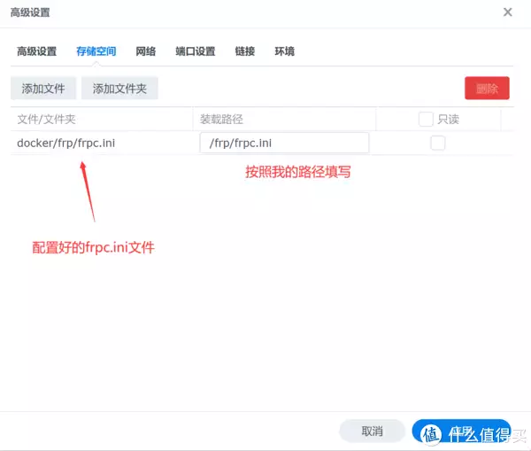Go to the 端口设置 tab

click(x=196, y=51)
